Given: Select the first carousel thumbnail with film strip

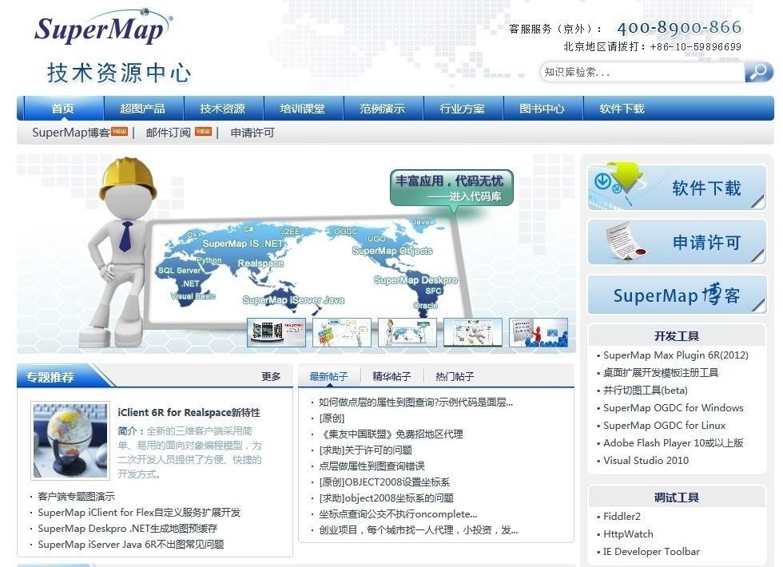Looking at the screenshot, I should pos(276,332).
